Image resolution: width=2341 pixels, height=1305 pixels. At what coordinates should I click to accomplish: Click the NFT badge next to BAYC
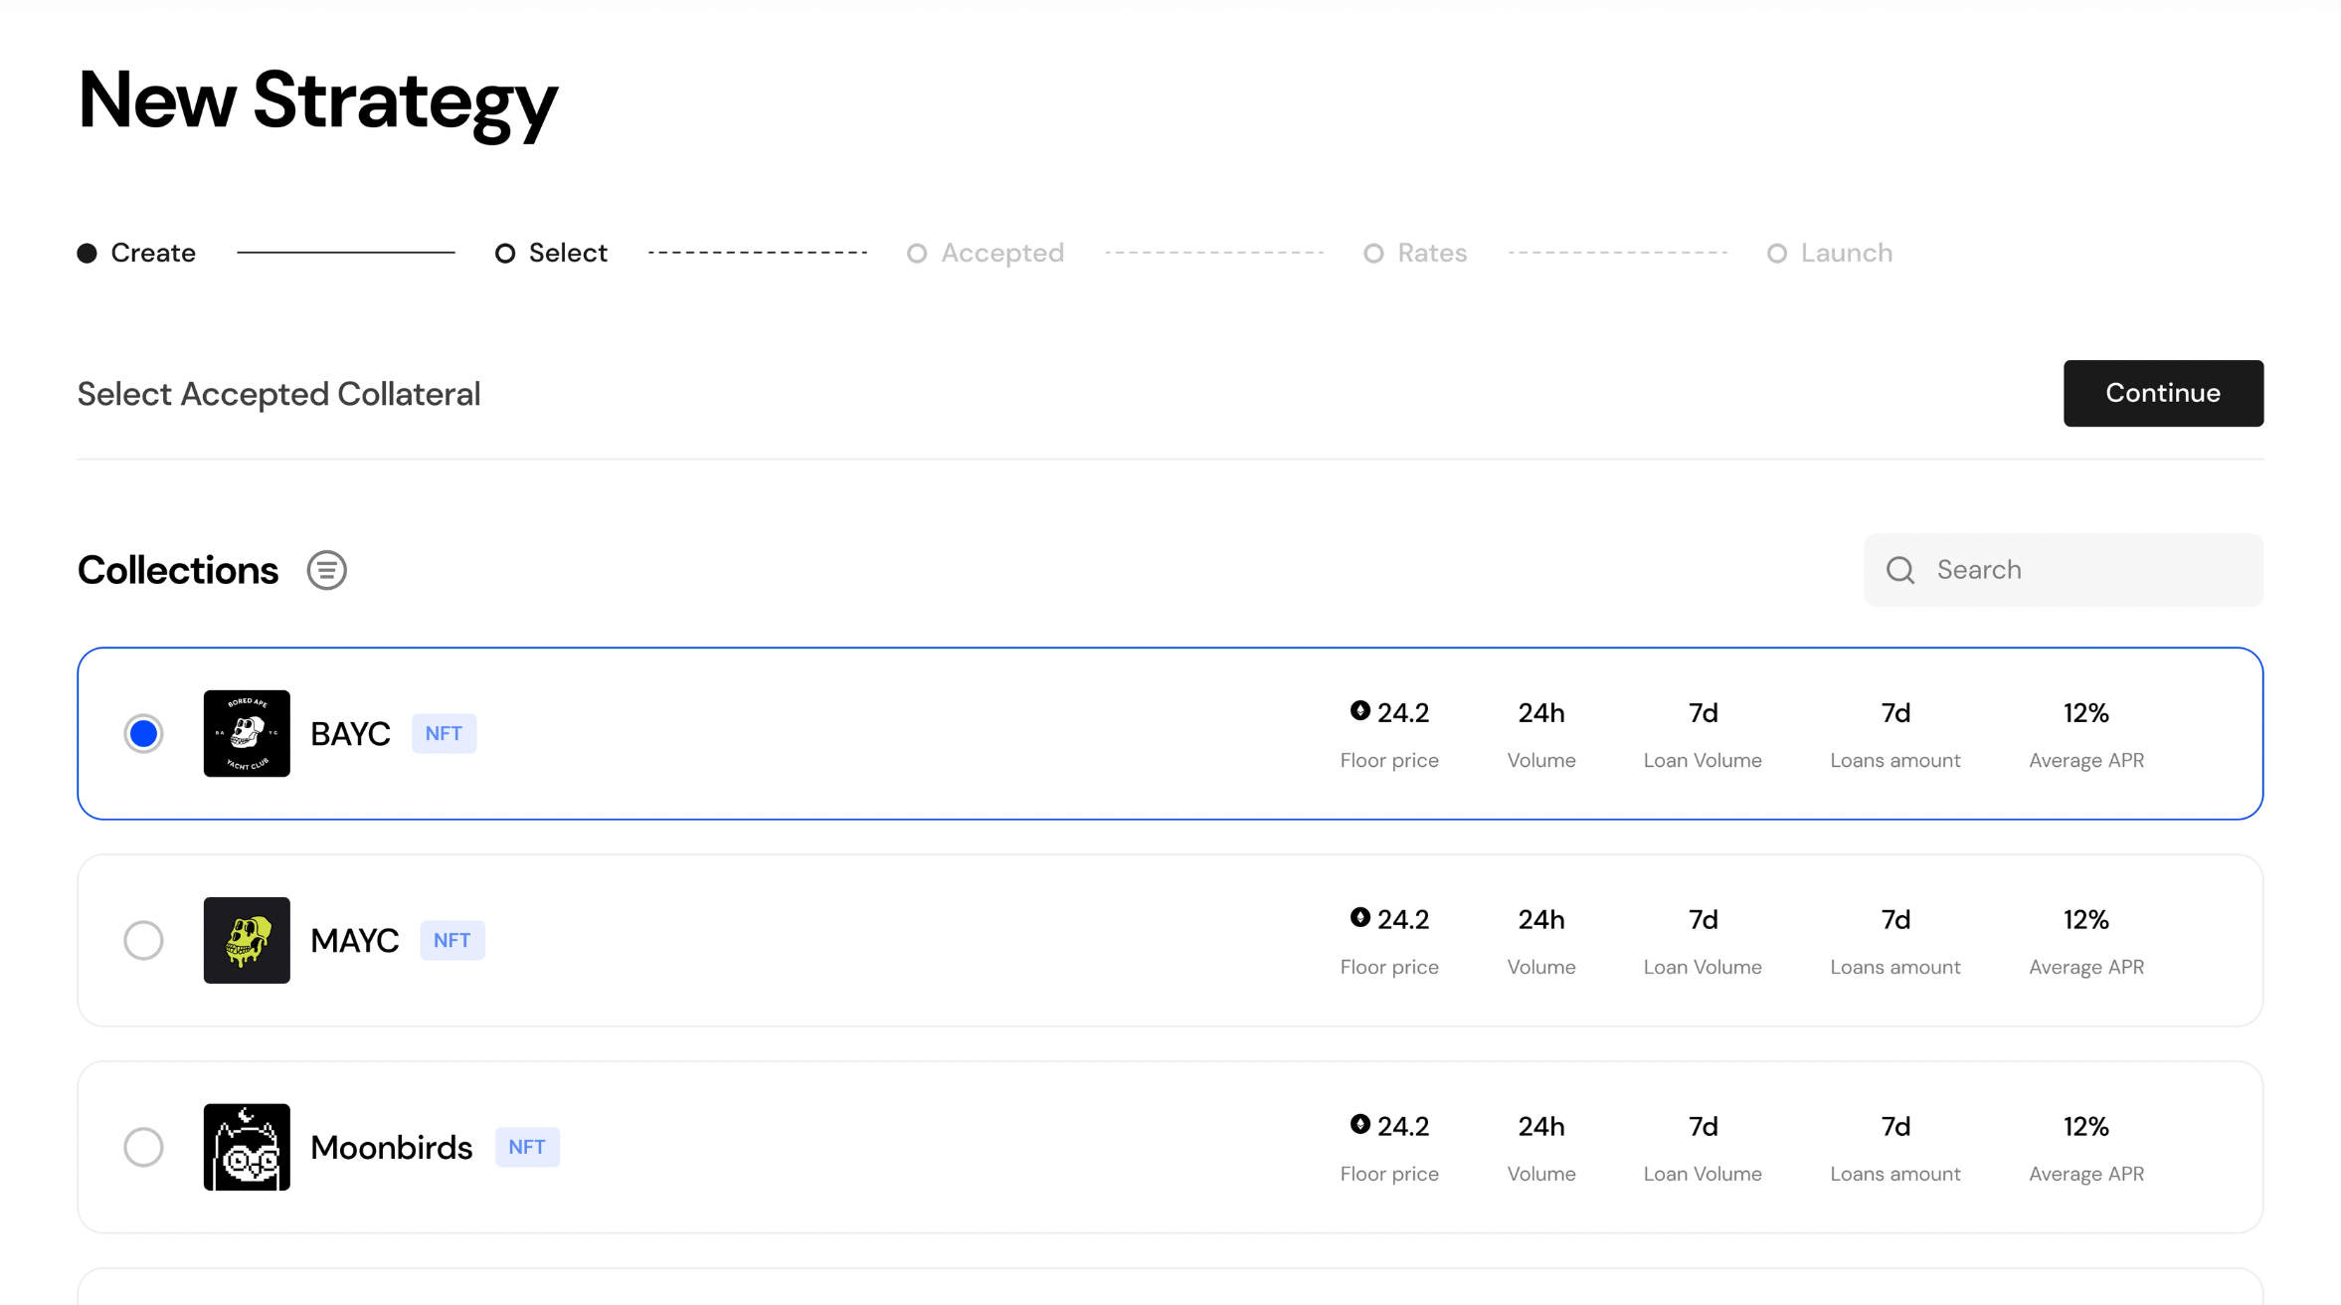tap(444, 733)
